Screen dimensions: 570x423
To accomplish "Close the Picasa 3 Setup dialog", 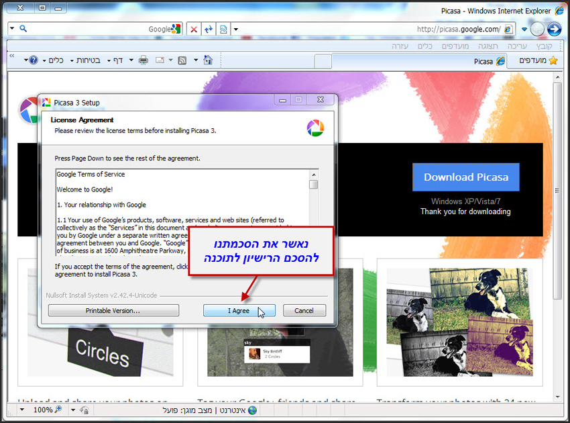I will pyautogui.click(x=321, y=100).
